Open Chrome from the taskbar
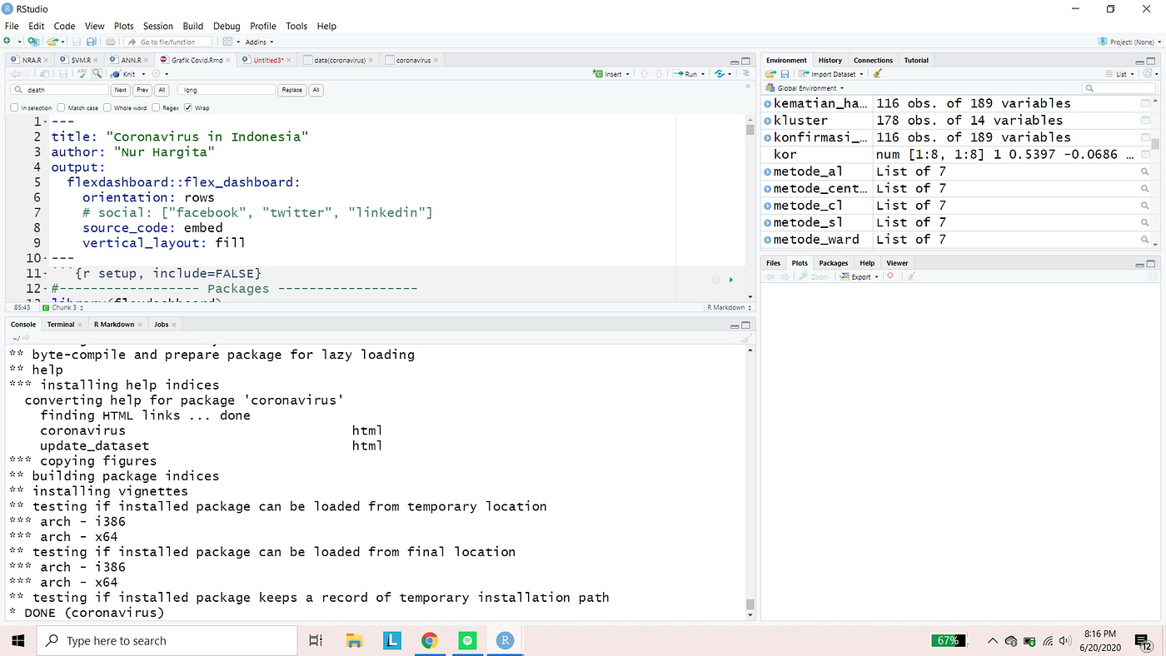This screenshot has height=656, width=1166. tap(430, 640)
